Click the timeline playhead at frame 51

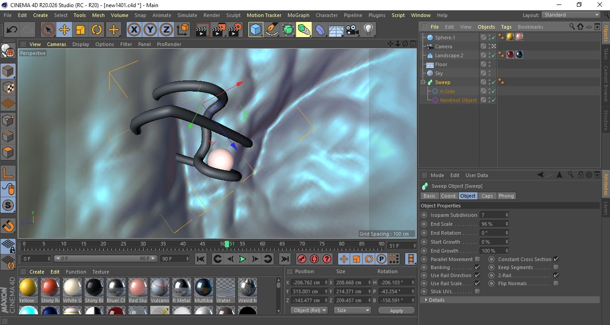coord(227,244)
